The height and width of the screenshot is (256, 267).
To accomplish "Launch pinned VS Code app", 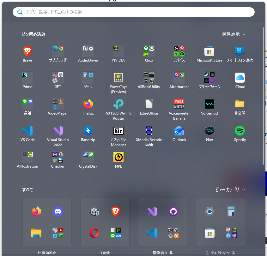I will point(27,131).
